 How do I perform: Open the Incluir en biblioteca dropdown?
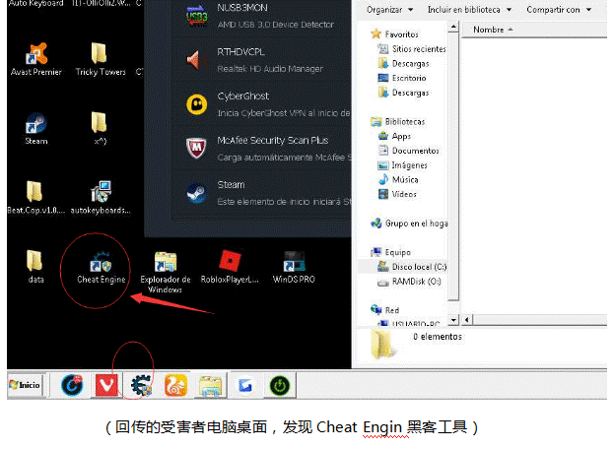coord(469,10)
